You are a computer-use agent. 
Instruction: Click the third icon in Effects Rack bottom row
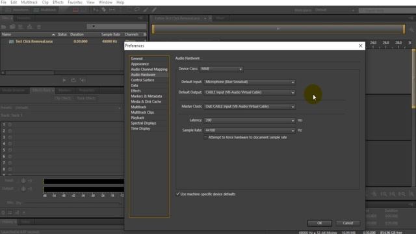[x=17, y=213]
